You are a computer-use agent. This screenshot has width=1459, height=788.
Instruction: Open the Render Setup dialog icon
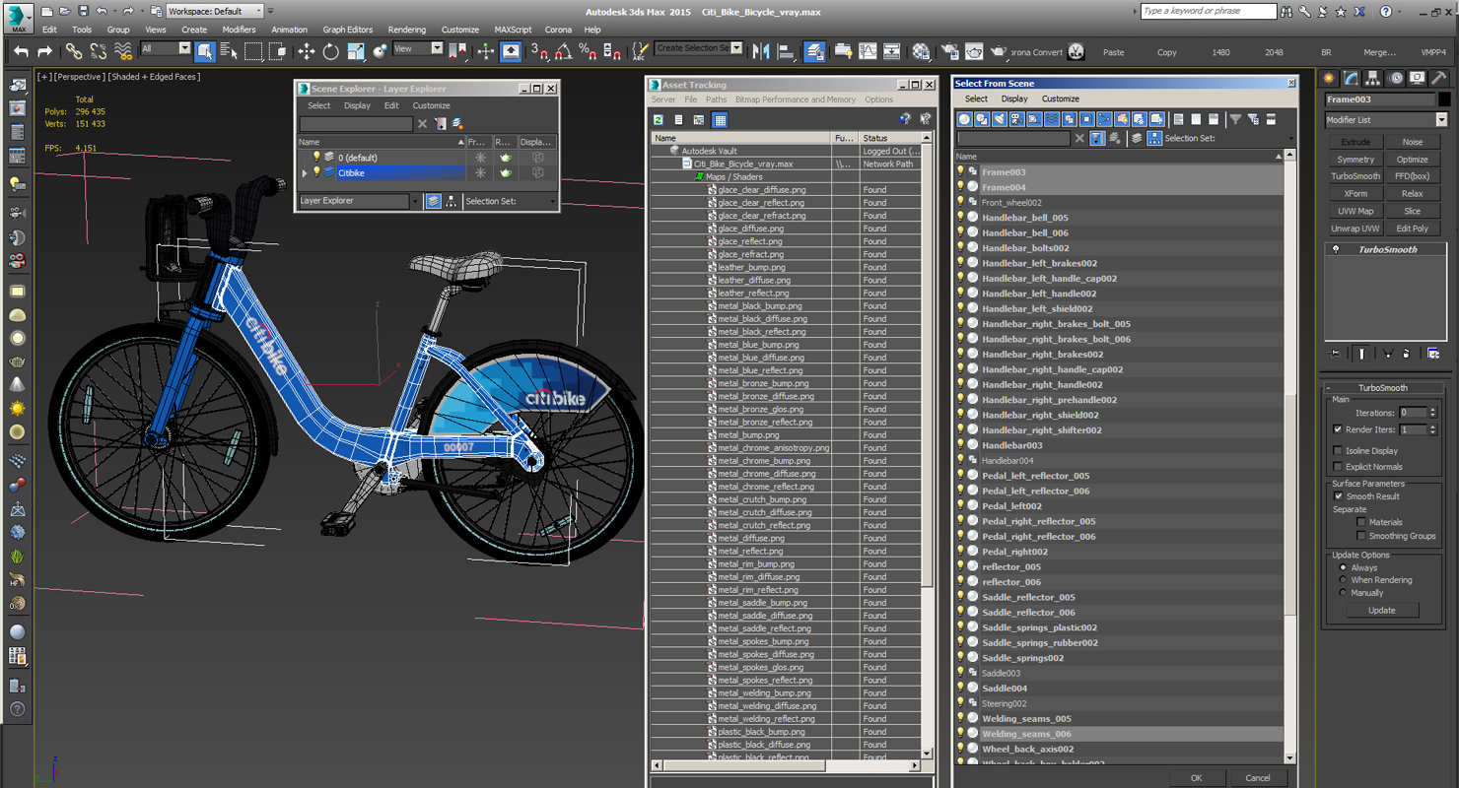coord(950,51)
